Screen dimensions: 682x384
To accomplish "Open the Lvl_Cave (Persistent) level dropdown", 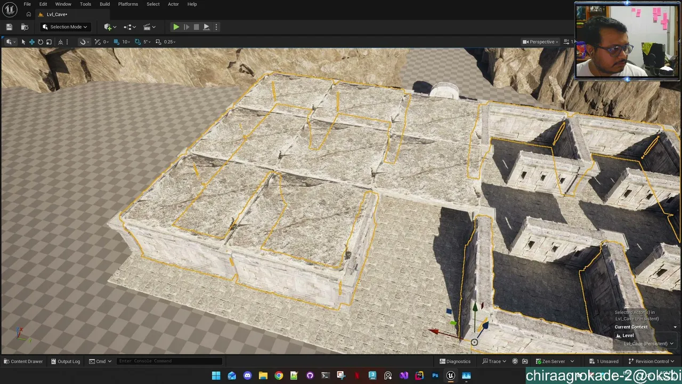I will 648,343.
